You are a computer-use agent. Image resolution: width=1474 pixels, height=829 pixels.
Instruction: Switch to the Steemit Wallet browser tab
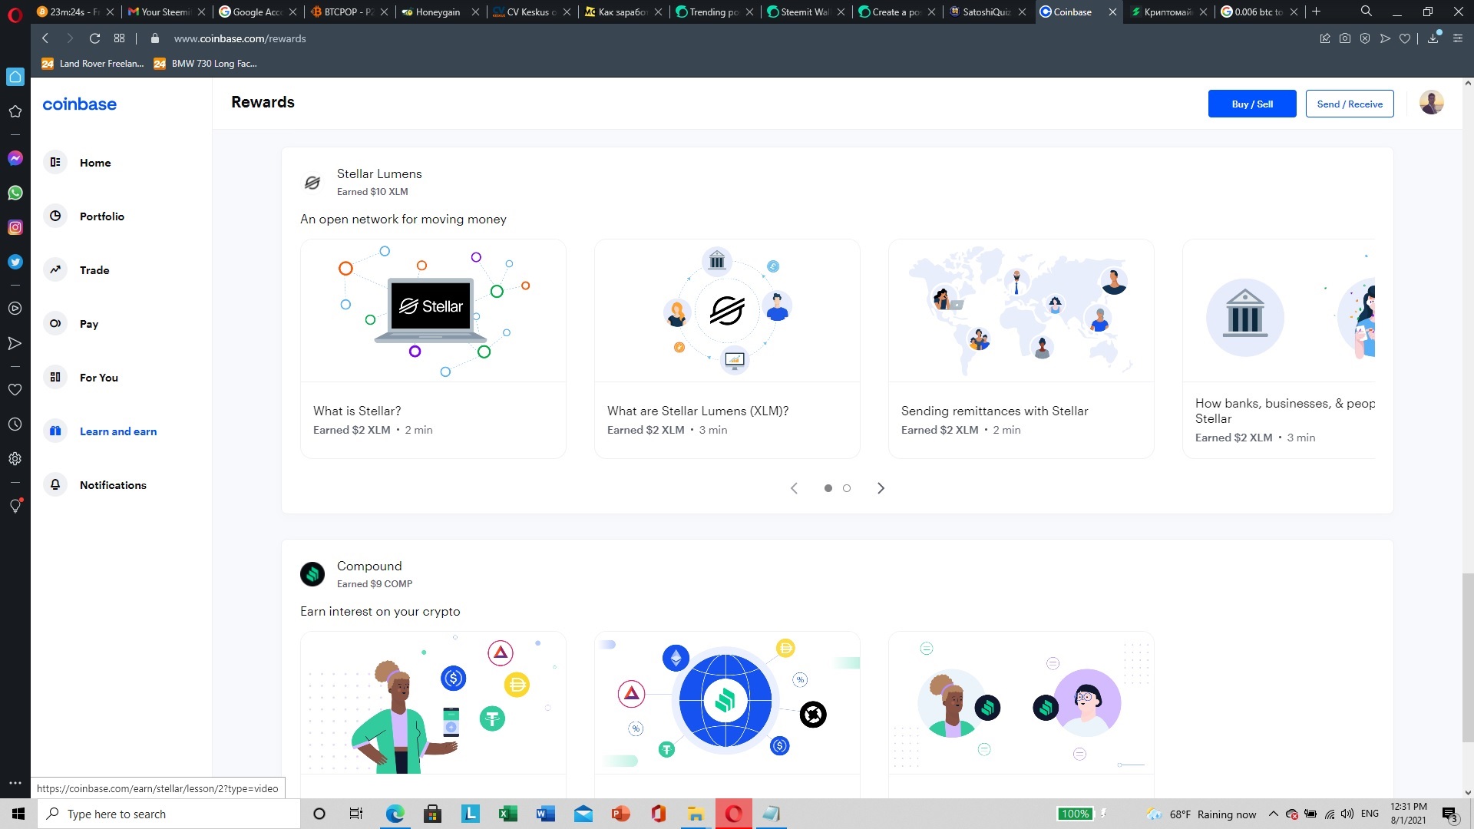tap(806, 12)
